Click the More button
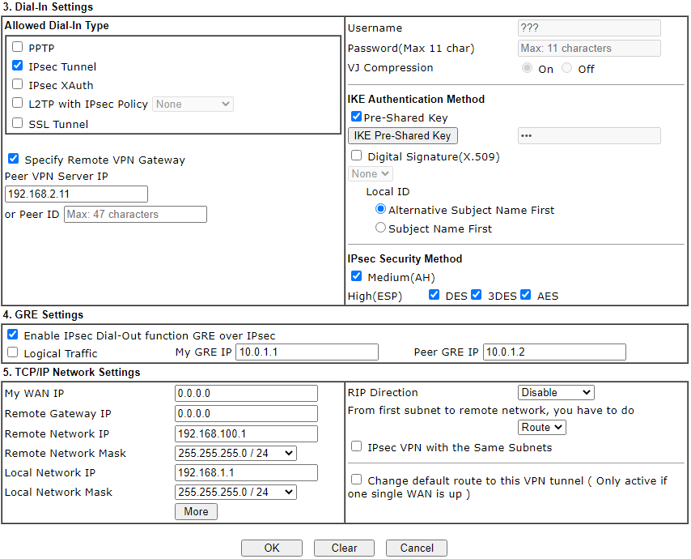 click(x=196, y=511)
